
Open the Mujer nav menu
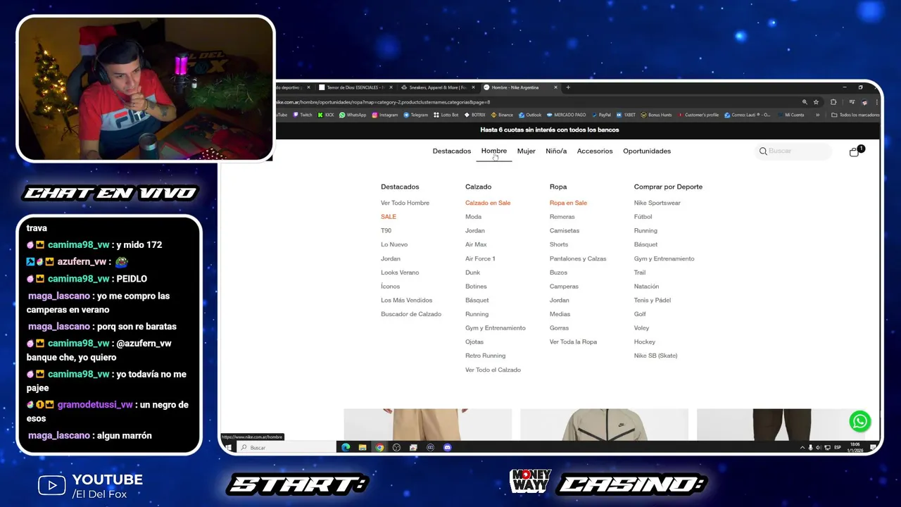tap(527, 151)
